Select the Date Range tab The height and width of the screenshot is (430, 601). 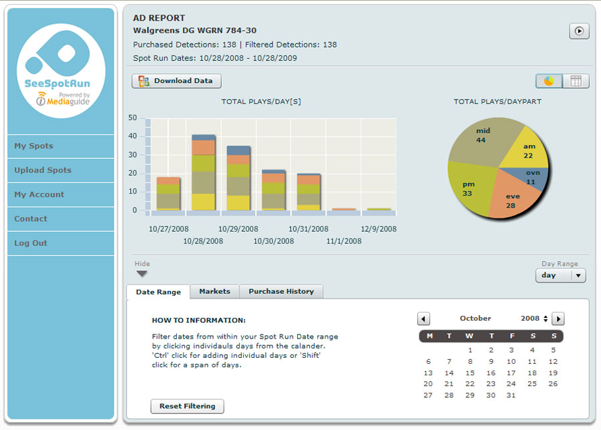[x=158, y=292]
